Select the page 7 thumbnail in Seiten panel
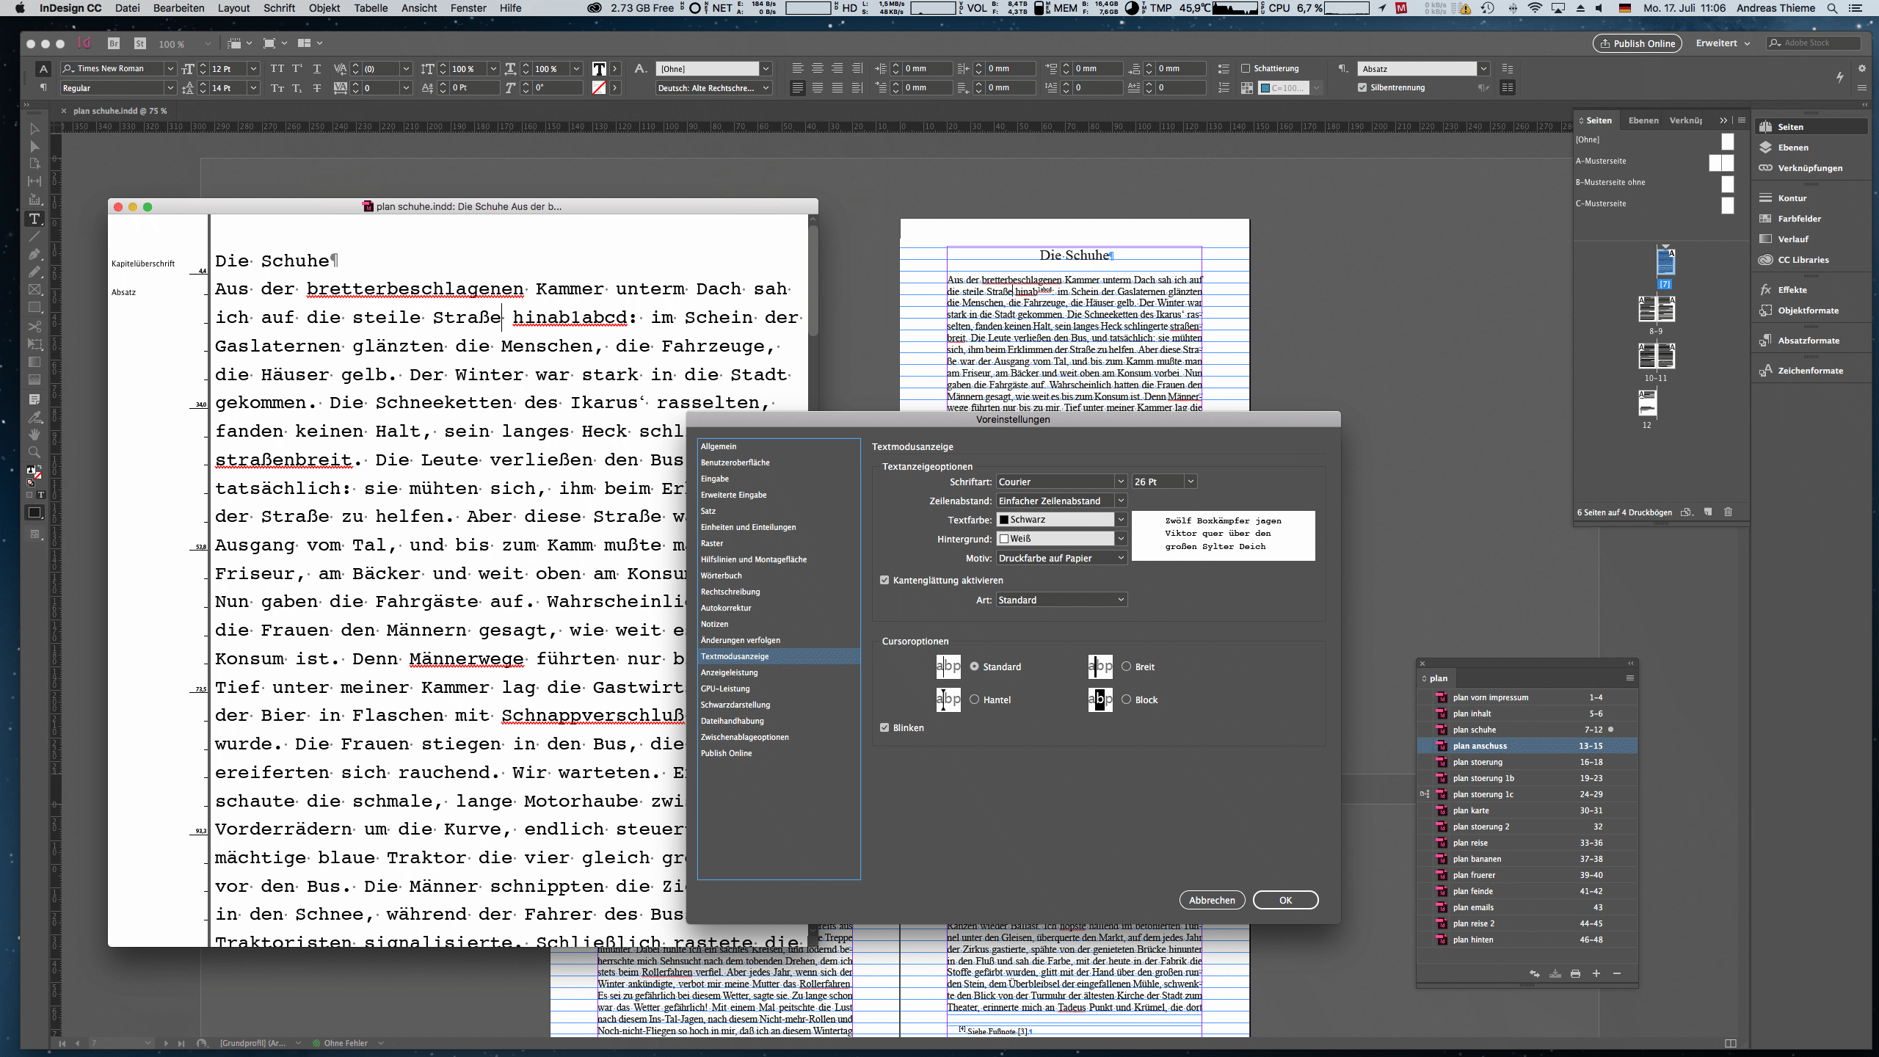1879x1057 pixels. pyautogui.click(x=1665, y=261)
